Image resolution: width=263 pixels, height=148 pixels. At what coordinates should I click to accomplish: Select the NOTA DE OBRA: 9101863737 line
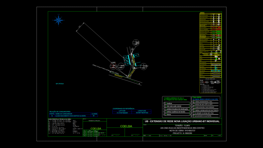(x=182, y=131)
